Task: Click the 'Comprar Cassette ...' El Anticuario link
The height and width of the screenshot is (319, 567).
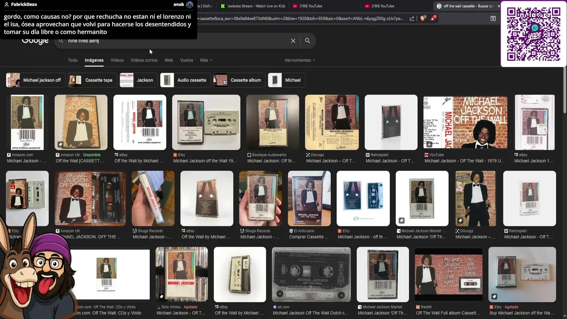Action: tap(309, 237)
